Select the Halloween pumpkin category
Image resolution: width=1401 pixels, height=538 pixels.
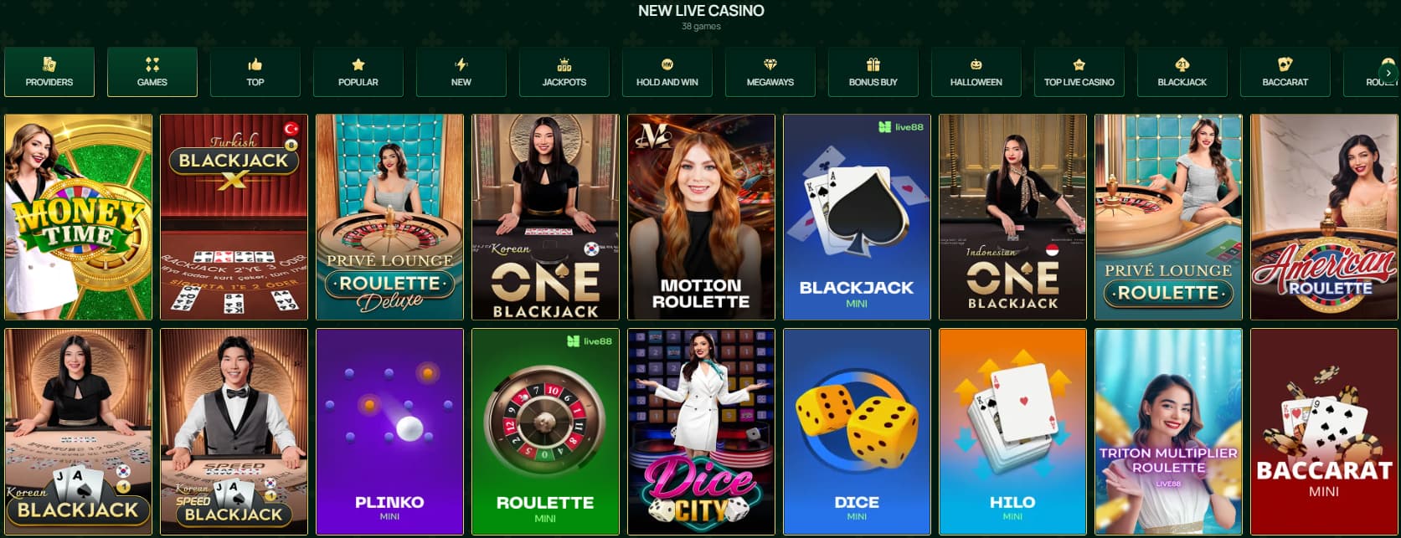pos(976,72)
